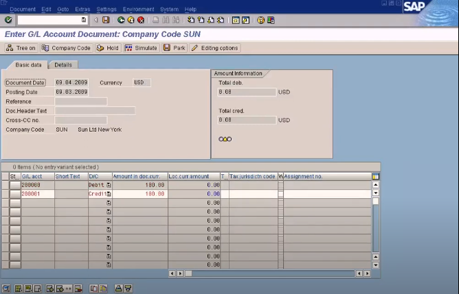
Task: Click the Cross-CC no. field
Action: [x=81, y=120]
